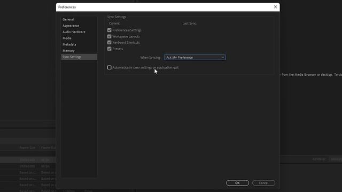
Task: Open Memory preferences
Action: [68, 51]
